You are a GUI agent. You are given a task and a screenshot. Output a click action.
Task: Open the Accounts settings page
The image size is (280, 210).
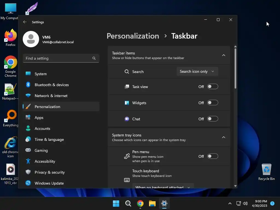[x=61, y=129]
